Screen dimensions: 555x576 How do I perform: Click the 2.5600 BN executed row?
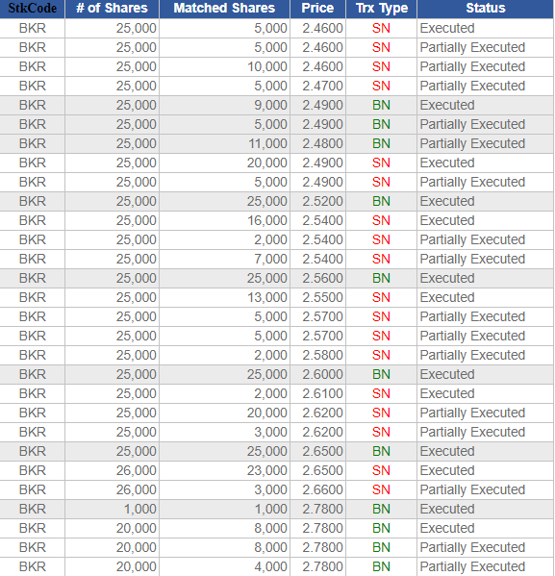[277, 278]
